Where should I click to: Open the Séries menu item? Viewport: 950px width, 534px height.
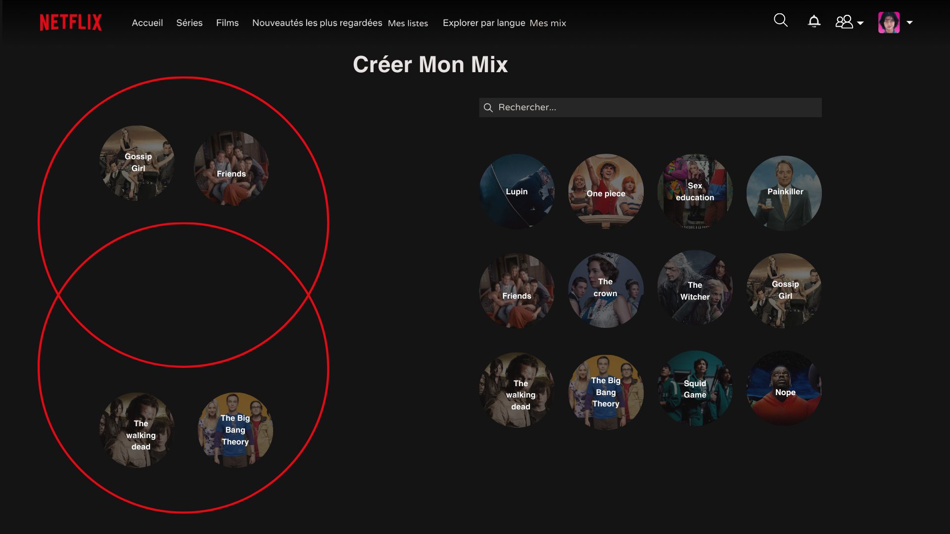(x=190, y=23)
